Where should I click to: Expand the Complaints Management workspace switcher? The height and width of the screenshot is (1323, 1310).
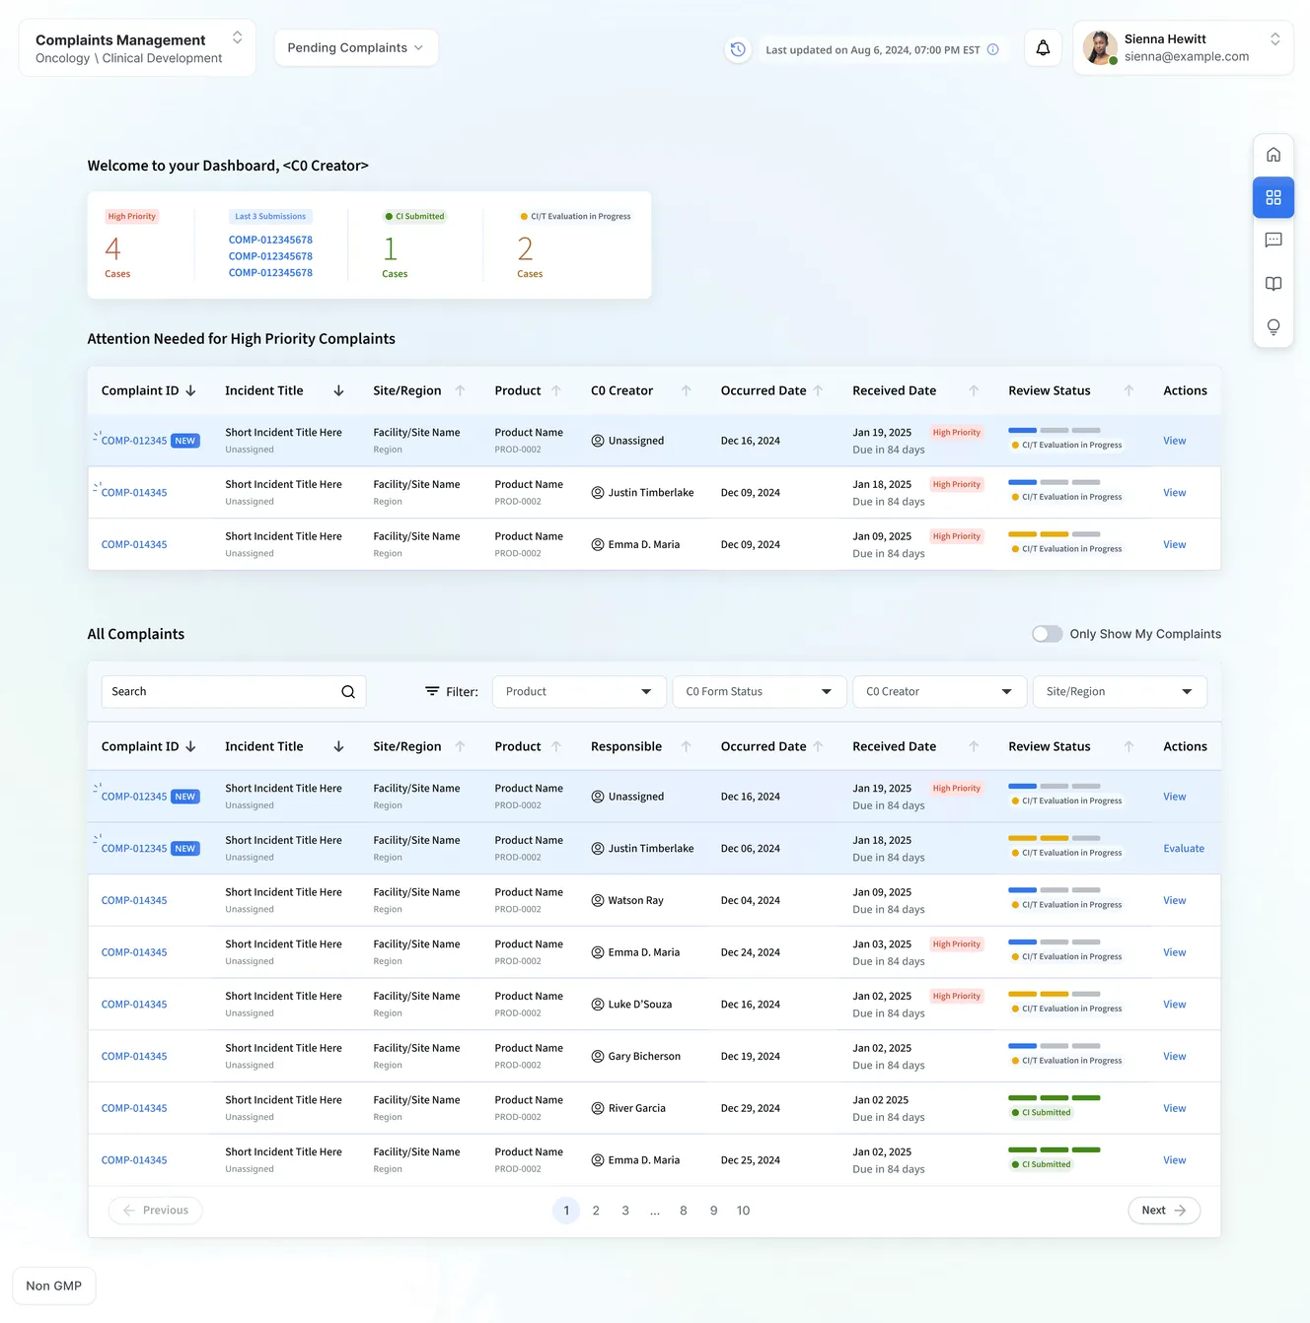[x=237, y=37]
